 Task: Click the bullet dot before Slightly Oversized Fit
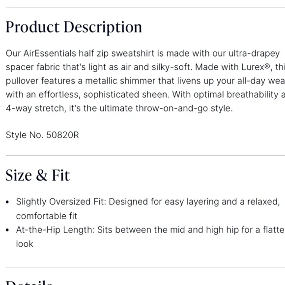[x=7, y=202]
